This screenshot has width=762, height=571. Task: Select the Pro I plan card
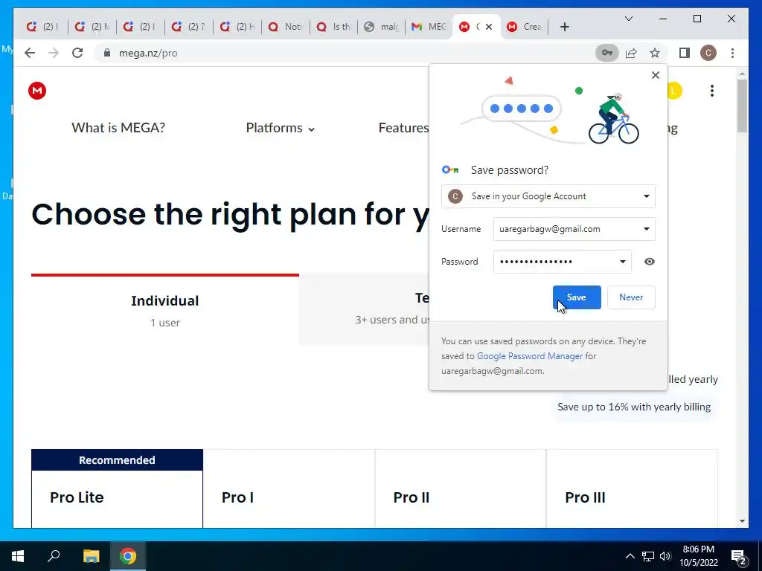[x=289, y=488]
